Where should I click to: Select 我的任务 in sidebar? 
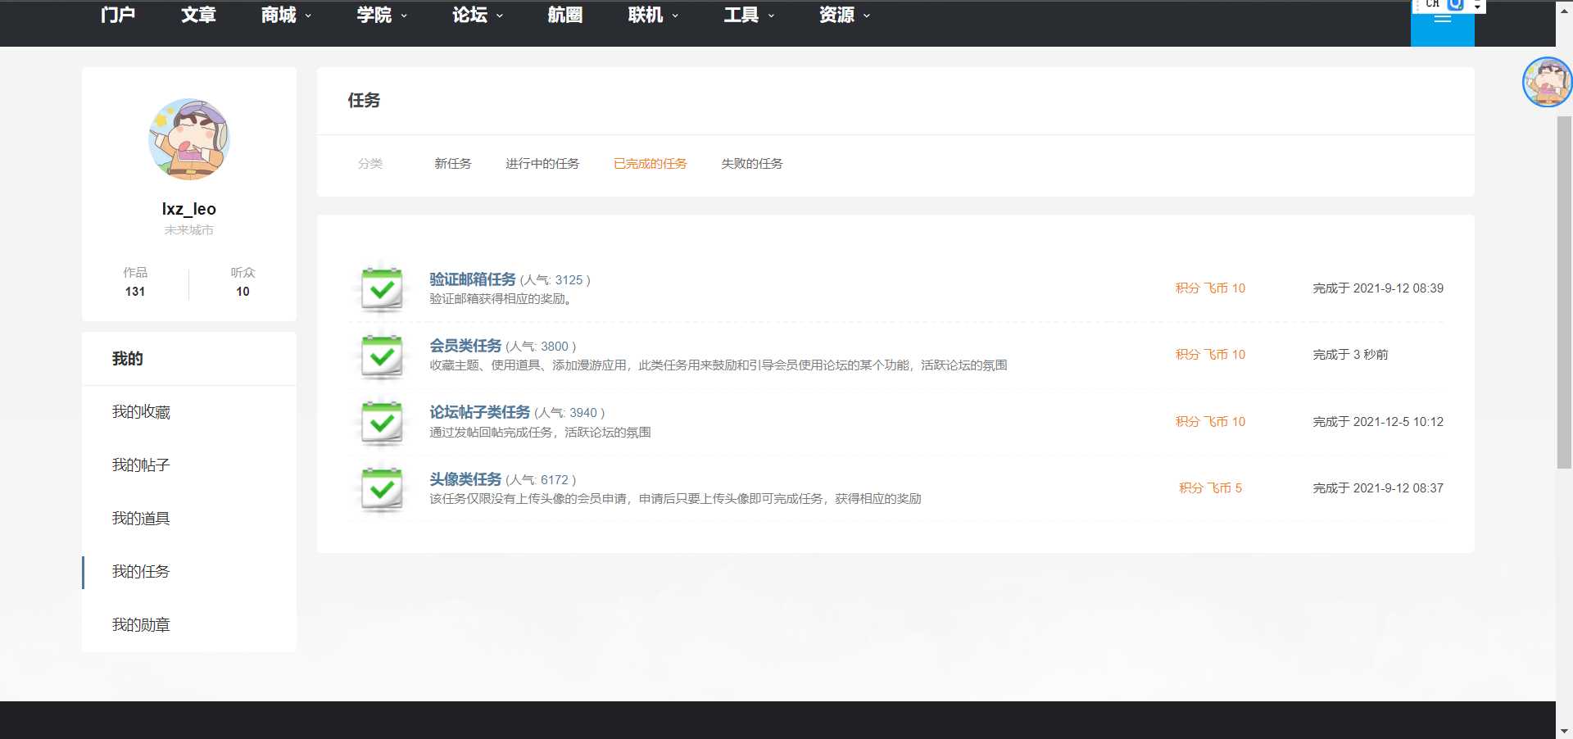[141, 572]
